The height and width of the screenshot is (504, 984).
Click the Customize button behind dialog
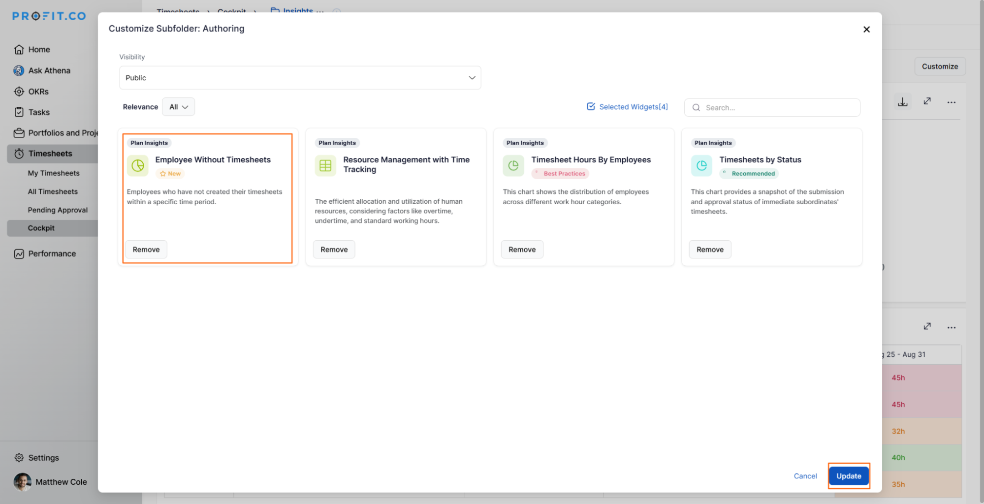pyautogui.click(x=940, y=66)
